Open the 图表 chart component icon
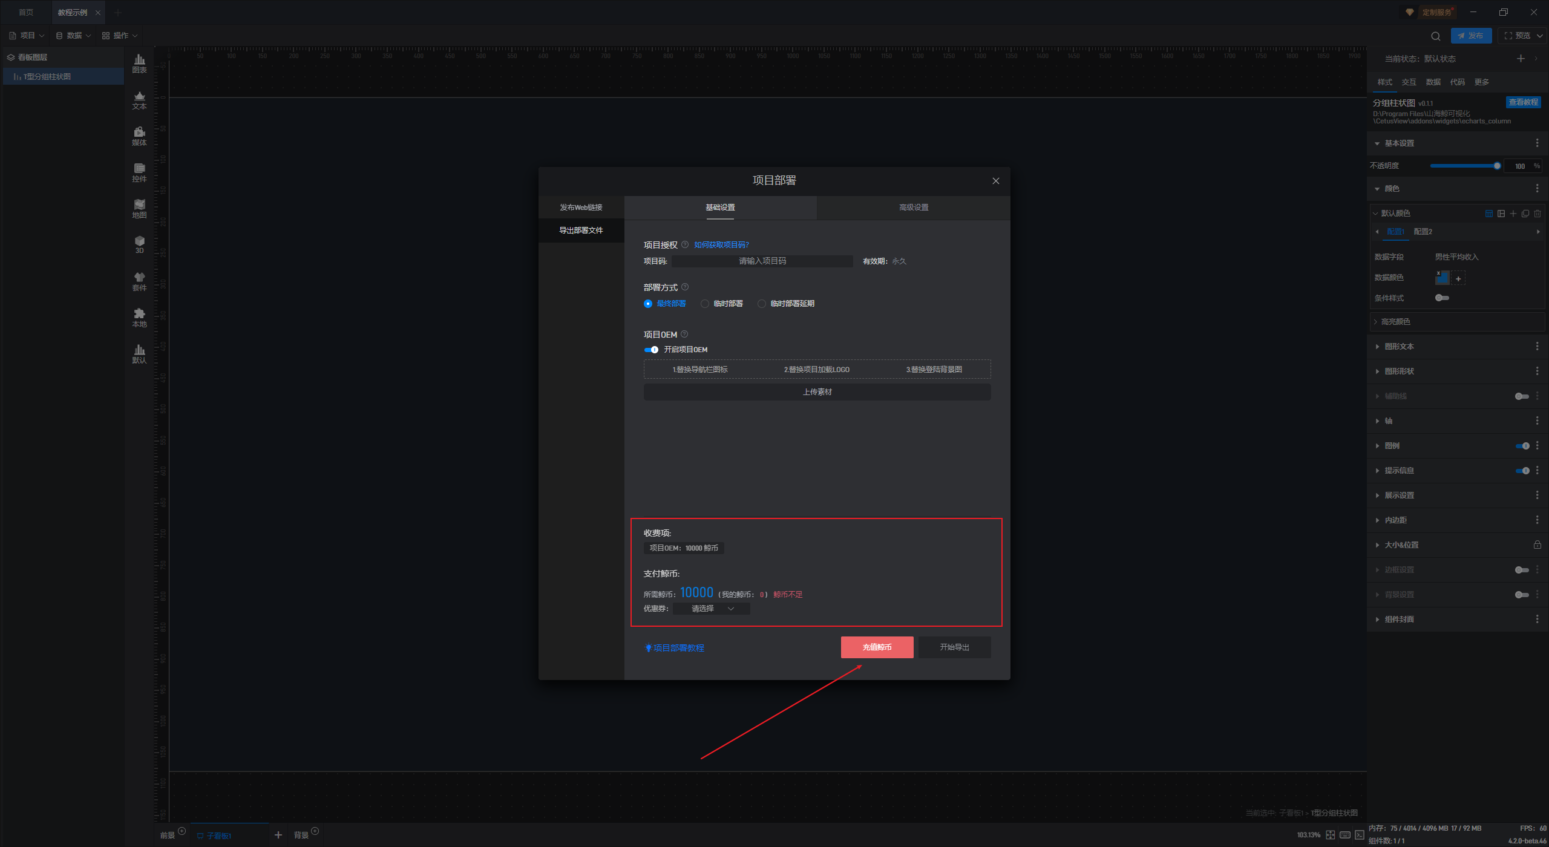The width and height of the screenshot is (1549, 847). (139, 62)
